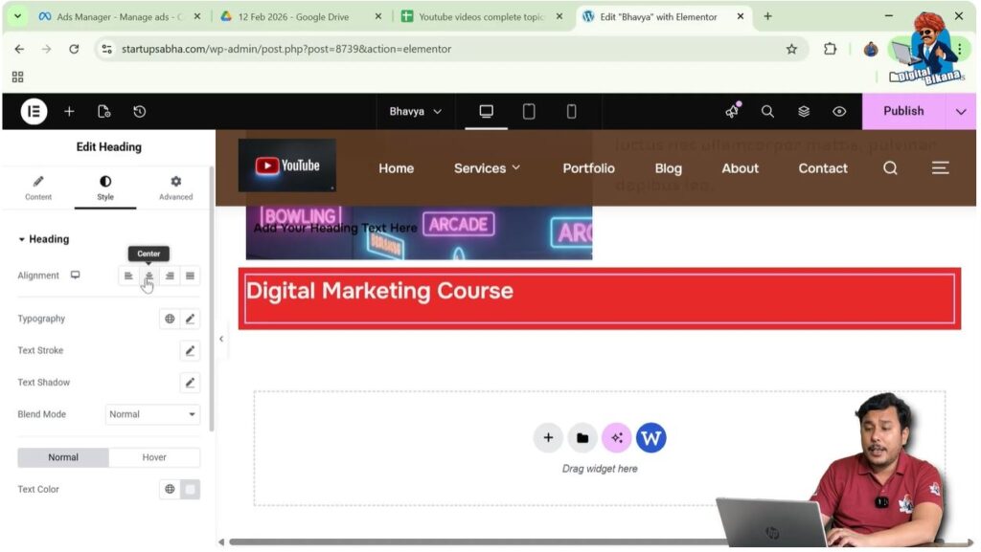The width and height of the screenshot is (981, 552).
Task: Select the Hover state tab
Action: 154,457
